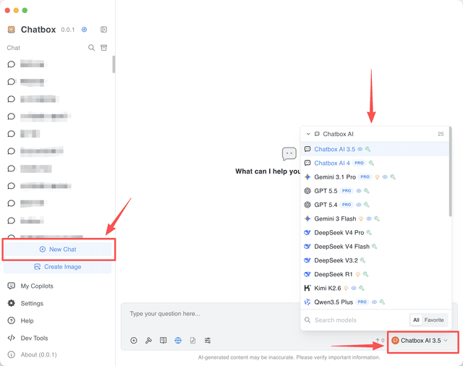Click the chat list sidebar scrollbar

click(114, 64)
